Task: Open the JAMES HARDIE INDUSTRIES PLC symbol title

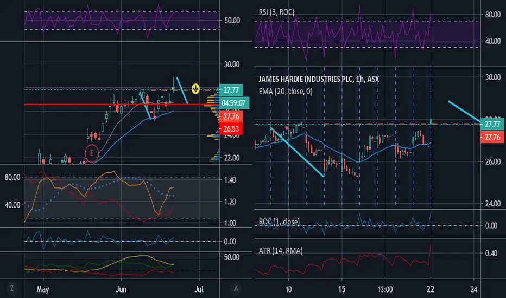Action: click(x=319, y=79)
